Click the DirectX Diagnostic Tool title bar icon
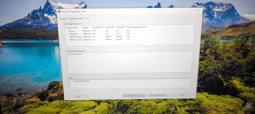The image size is (255, 114). click(x=59, y=12)
